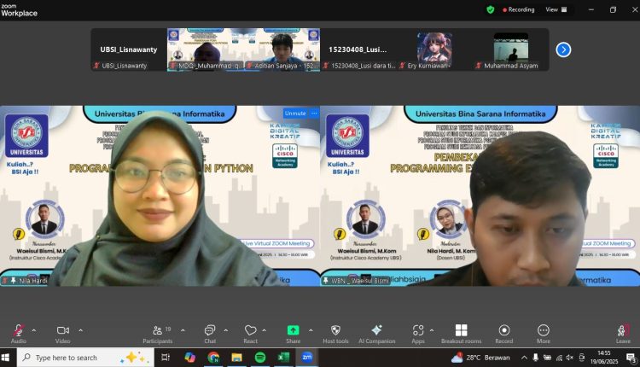Open the More options menu

point(544,334)
